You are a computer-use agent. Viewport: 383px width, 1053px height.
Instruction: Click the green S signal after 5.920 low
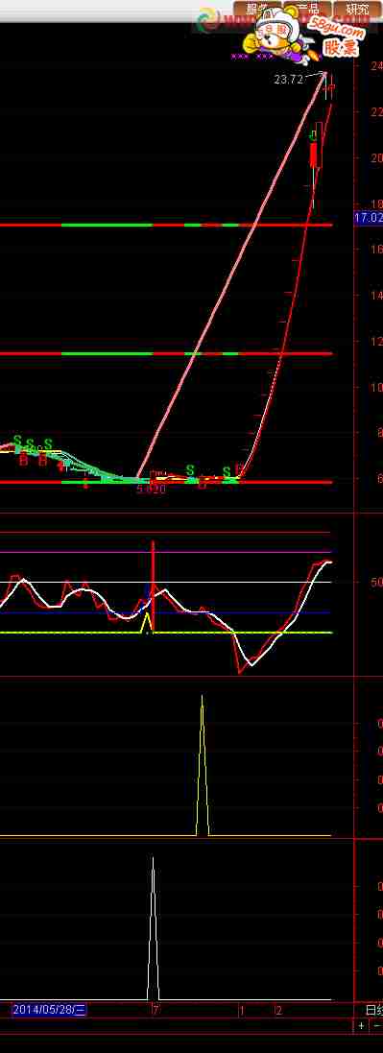(x=190, y=470)
